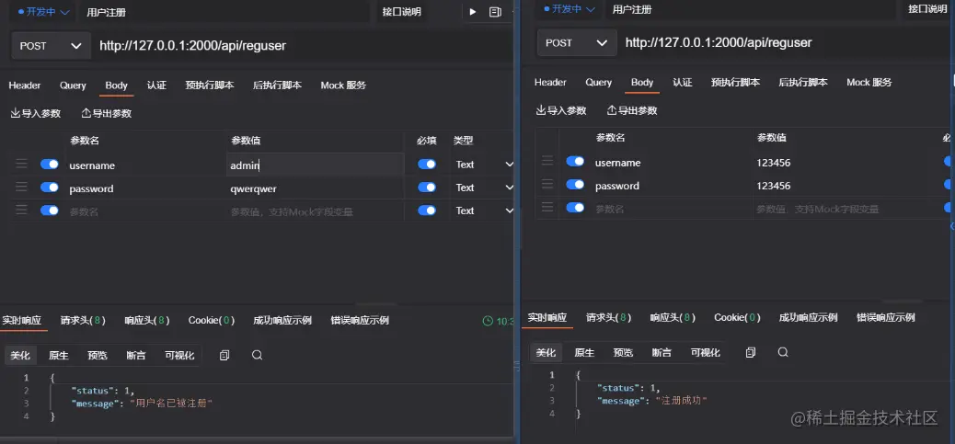
Task: Click 用户注册 name field in left panel
Action: (225, 12)
